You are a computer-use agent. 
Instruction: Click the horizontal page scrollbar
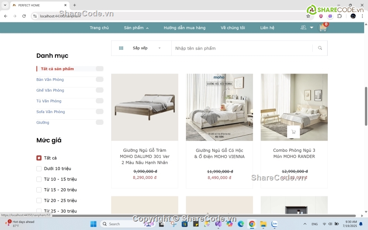(203, 215)
